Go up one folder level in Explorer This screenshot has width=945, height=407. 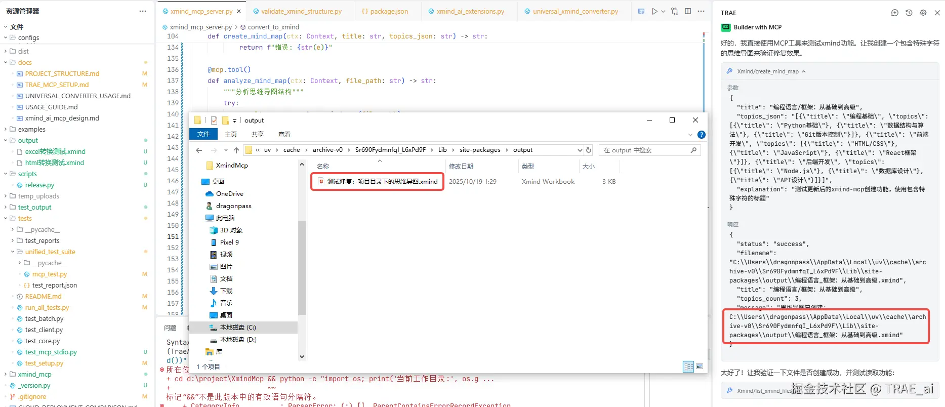pos(236,150)
